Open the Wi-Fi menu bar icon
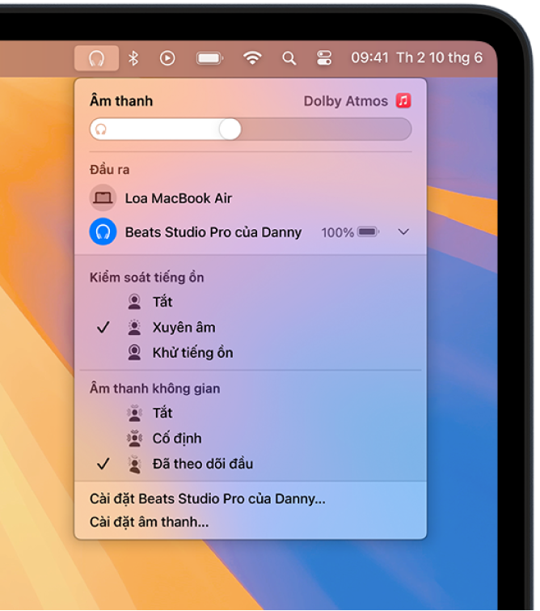Image resolution: width=540 pixels, height=611 pixels. click(x=252, y=58)
